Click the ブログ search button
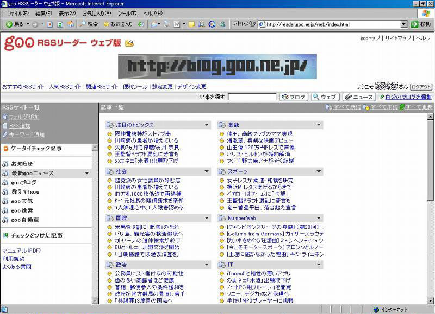The image size is (435, 314). [294, 97]
